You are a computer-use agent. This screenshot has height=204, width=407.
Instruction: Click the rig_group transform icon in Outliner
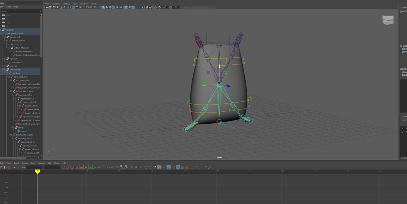(x=4, y=30)
